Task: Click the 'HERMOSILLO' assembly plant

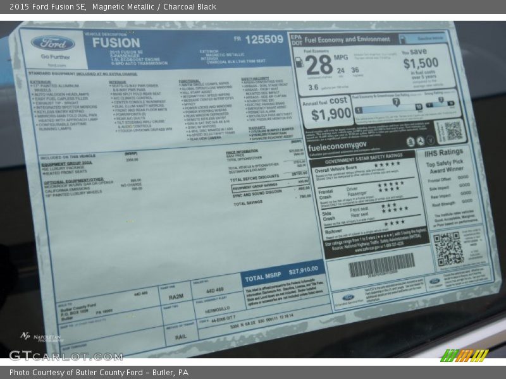Action: pyautogui.click(x=218, y=310)
